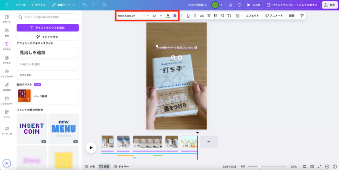Open the ファイル menu
Image resolution: width=339 pixels, height=170 pixels.
point(20,5)
